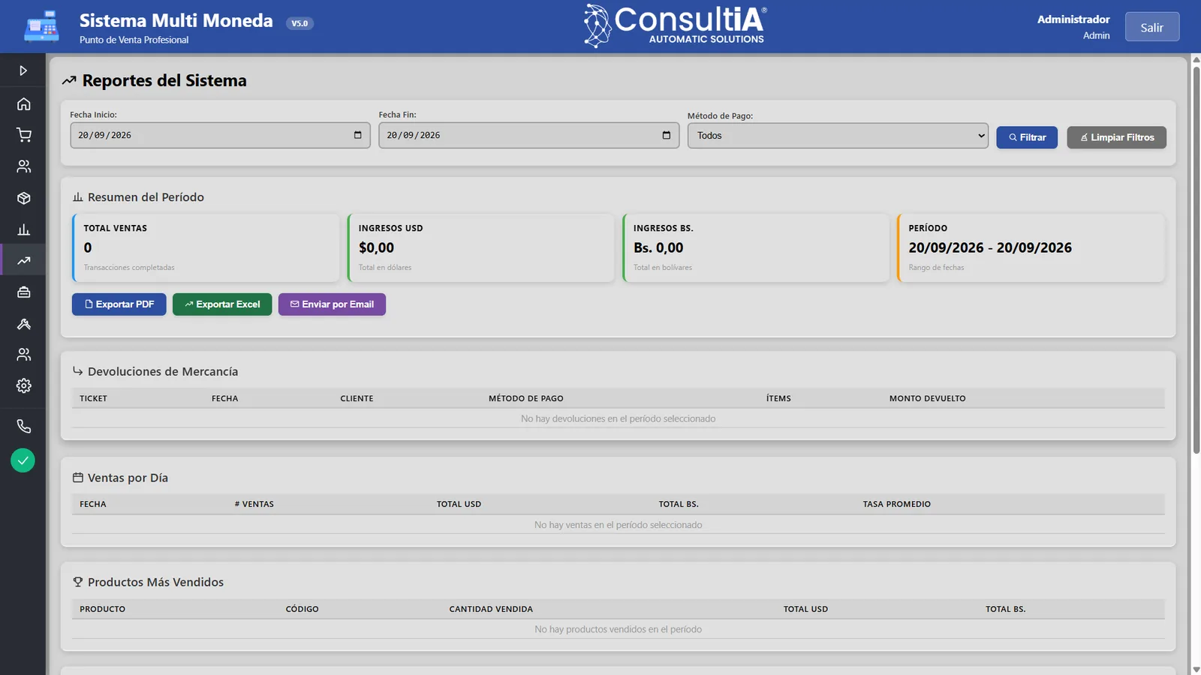
Task: Open the bar chart icon in the sidebar
Action: coord(24,229)
